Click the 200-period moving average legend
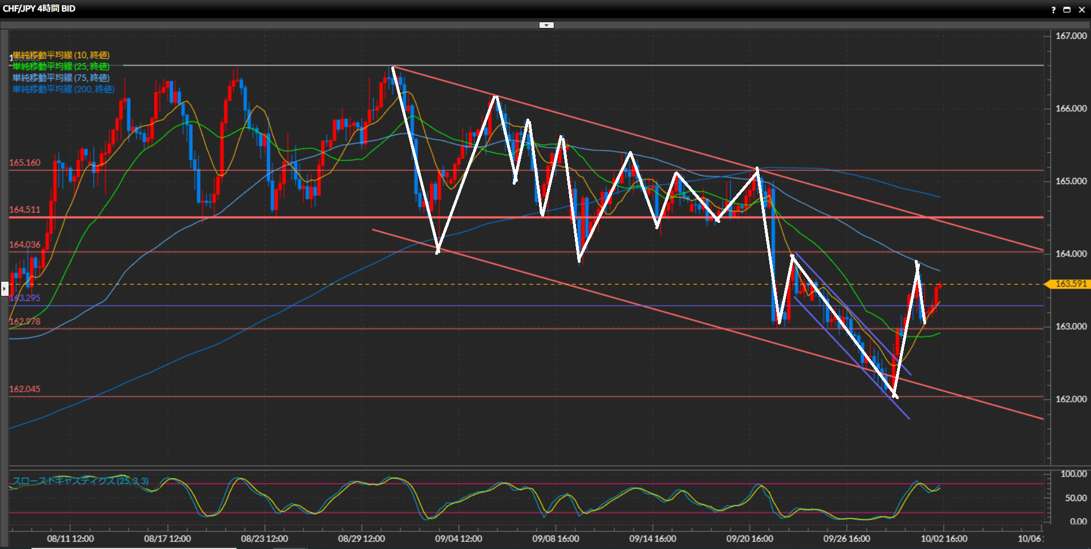1091x549 pixels. coord(63,90)
